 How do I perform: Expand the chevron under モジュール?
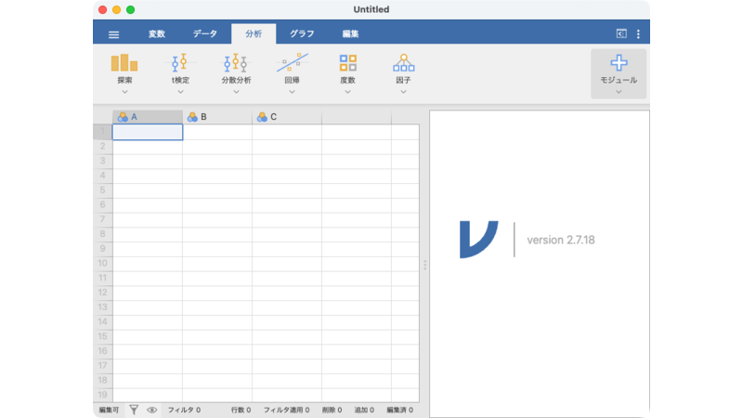(619, 92)
